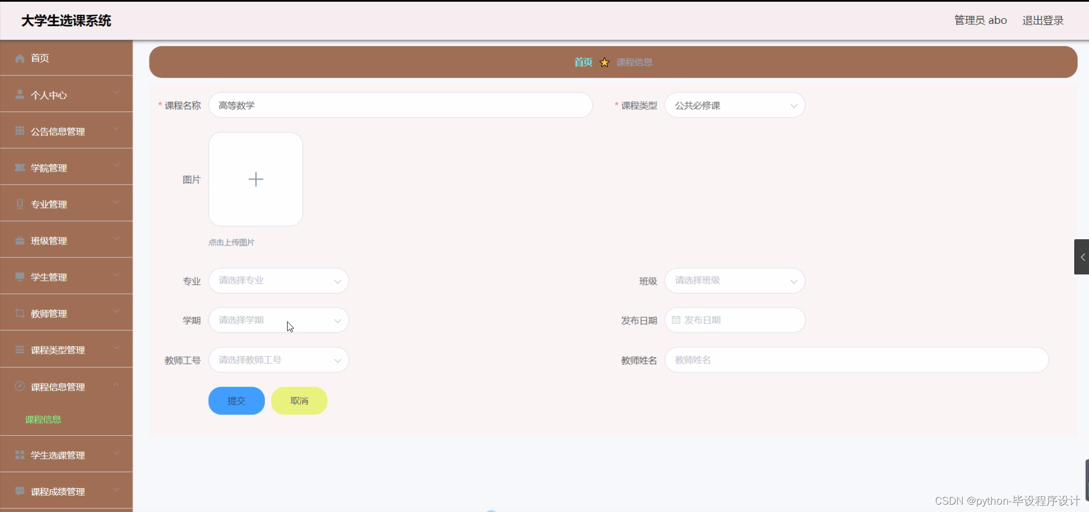Click the 公告信息管理 grid icon

(x=19, y=131)
